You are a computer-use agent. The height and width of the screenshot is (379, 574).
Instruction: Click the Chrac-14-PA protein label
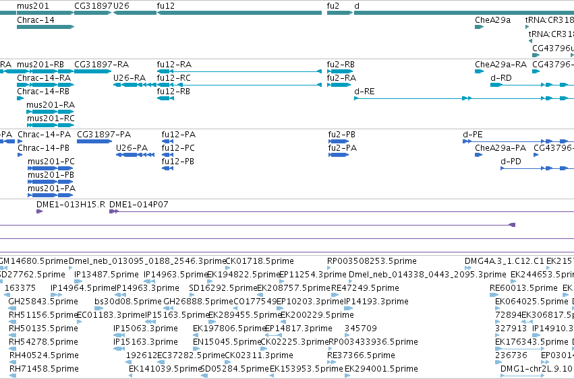[x=45, y=135]
